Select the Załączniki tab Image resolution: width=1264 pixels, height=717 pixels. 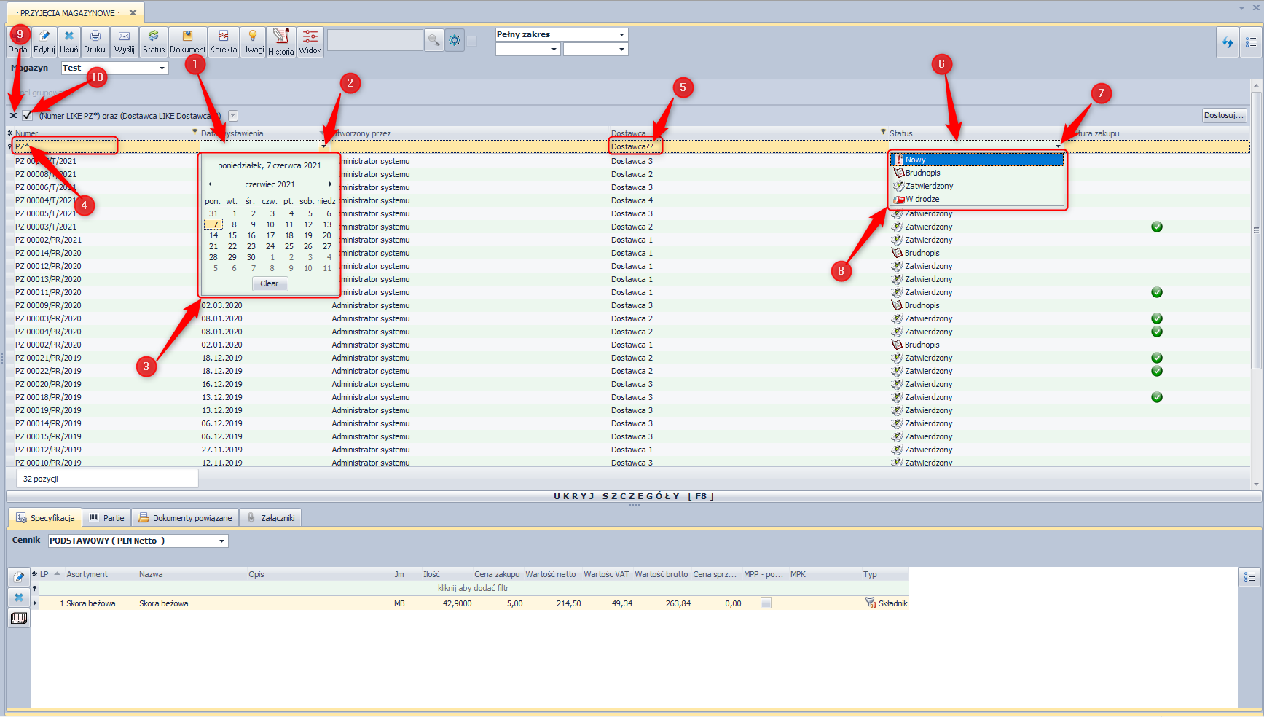270,518
